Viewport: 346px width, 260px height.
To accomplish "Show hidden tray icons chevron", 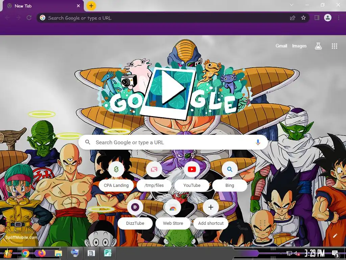I will click(281, 253).
